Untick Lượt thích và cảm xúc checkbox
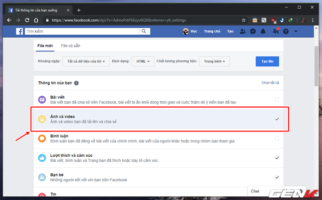Screen dimensions: 322x200 coord(277,158)
